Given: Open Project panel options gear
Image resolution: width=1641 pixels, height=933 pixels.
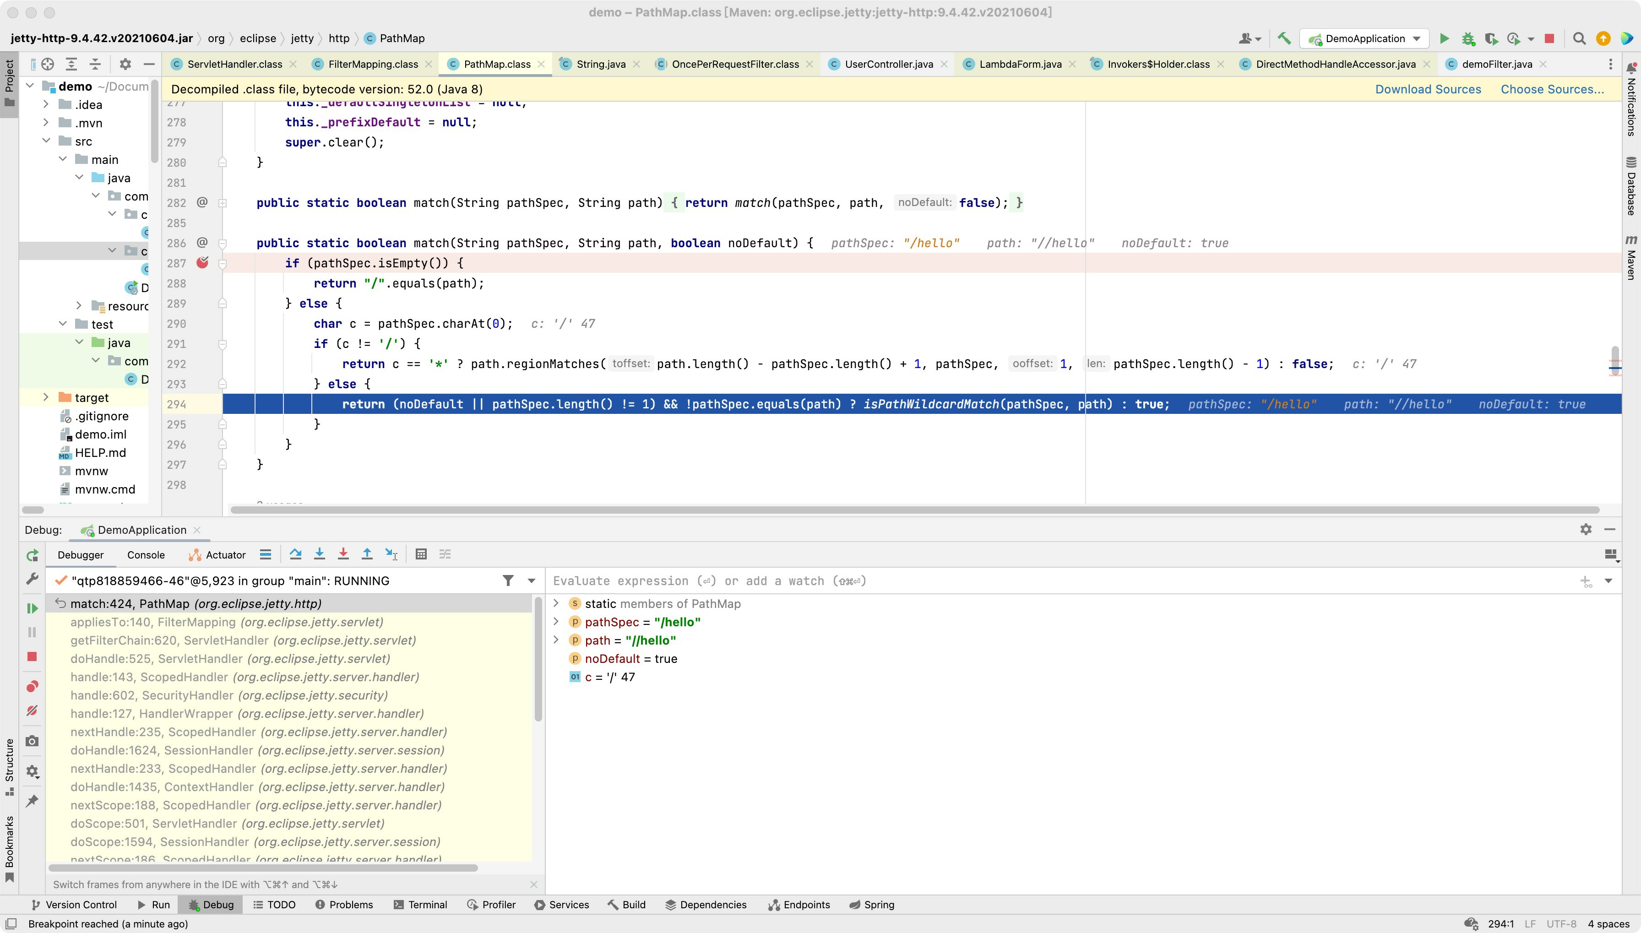Looking at the screenshot, I should (125, 64).
